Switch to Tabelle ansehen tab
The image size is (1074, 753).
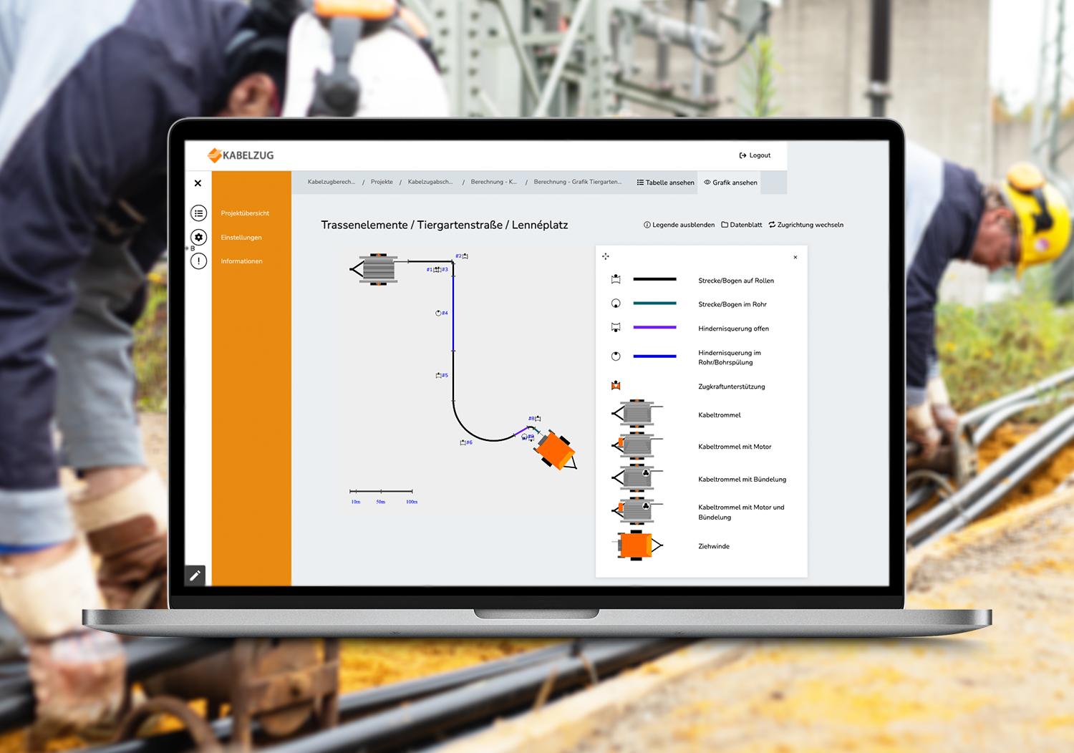tap(666, 183)
